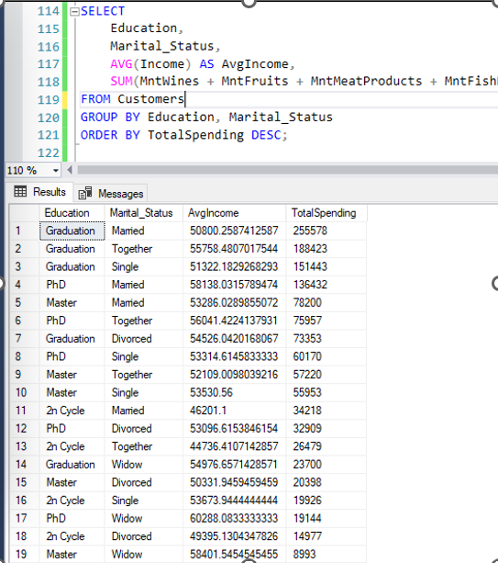The height and width of the screenshot is (563, 498).
Task: Select the Marital_Status column header
Action: tap(143, 213)
